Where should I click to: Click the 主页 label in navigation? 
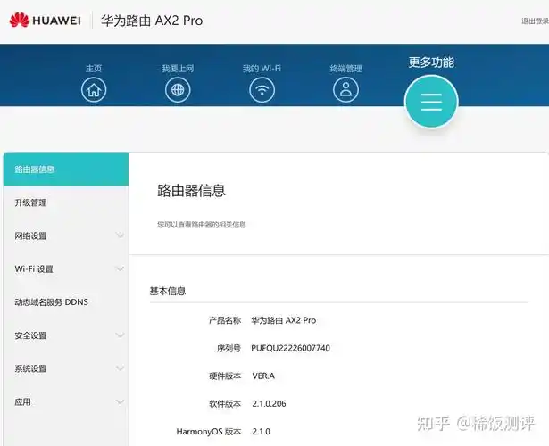pos(94,68)
